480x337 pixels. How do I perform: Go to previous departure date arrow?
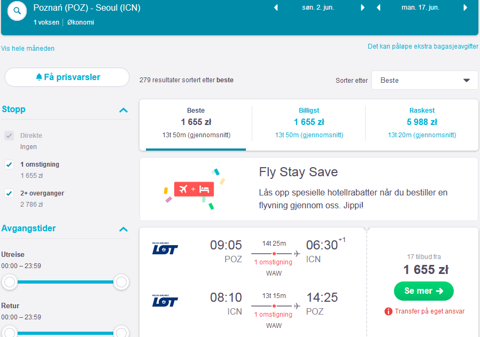click(x=276, y=7)
